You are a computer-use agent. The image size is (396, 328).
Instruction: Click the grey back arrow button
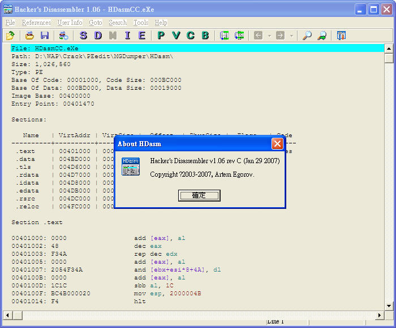click(x=258, y=36)
